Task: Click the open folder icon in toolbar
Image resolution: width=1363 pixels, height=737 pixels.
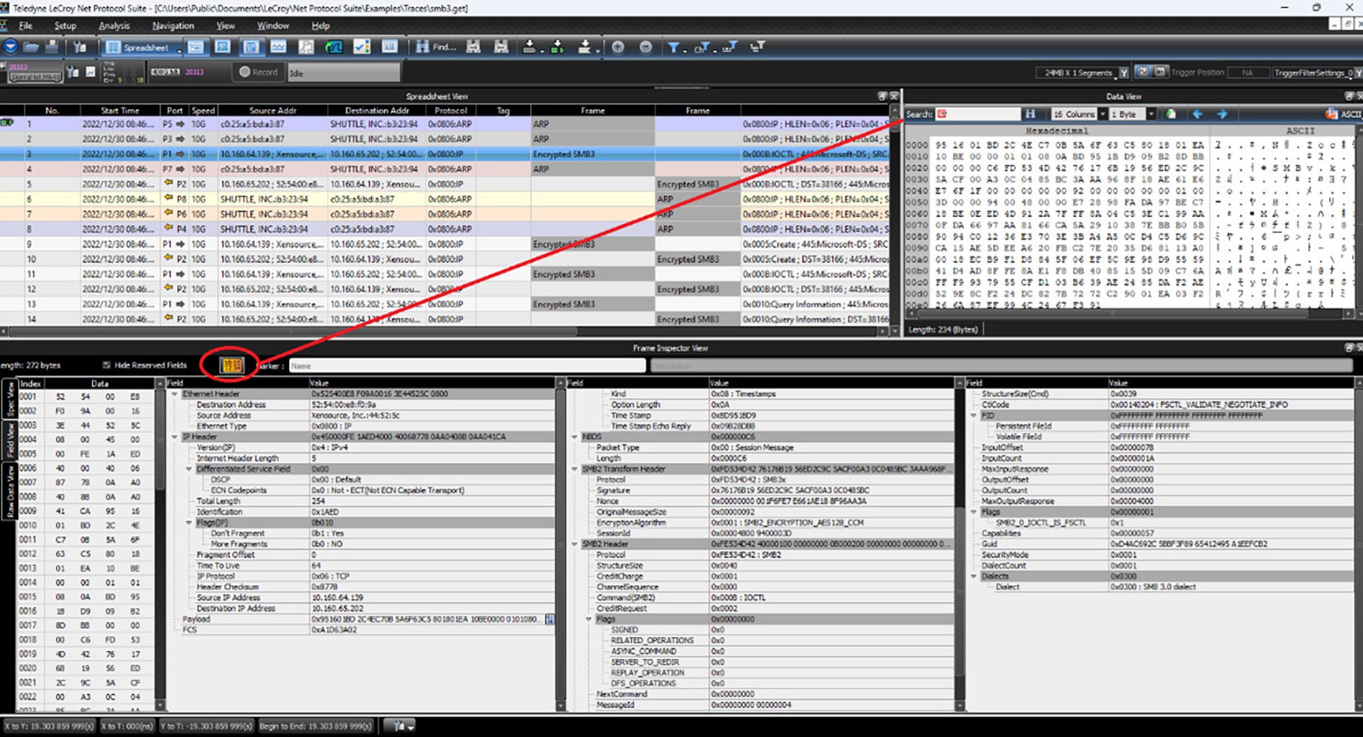Action: point(31,47)
